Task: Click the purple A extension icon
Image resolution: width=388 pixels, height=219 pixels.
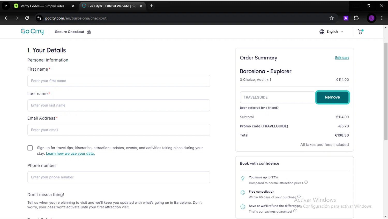Action: tap(346, 18)
